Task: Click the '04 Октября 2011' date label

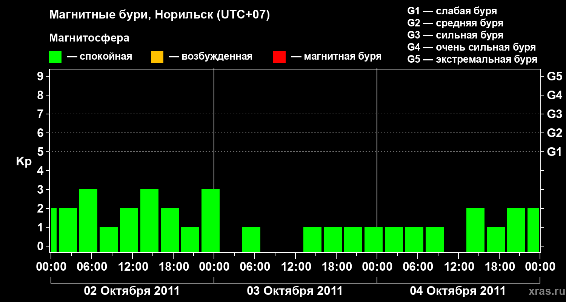Action: (458, 291)
